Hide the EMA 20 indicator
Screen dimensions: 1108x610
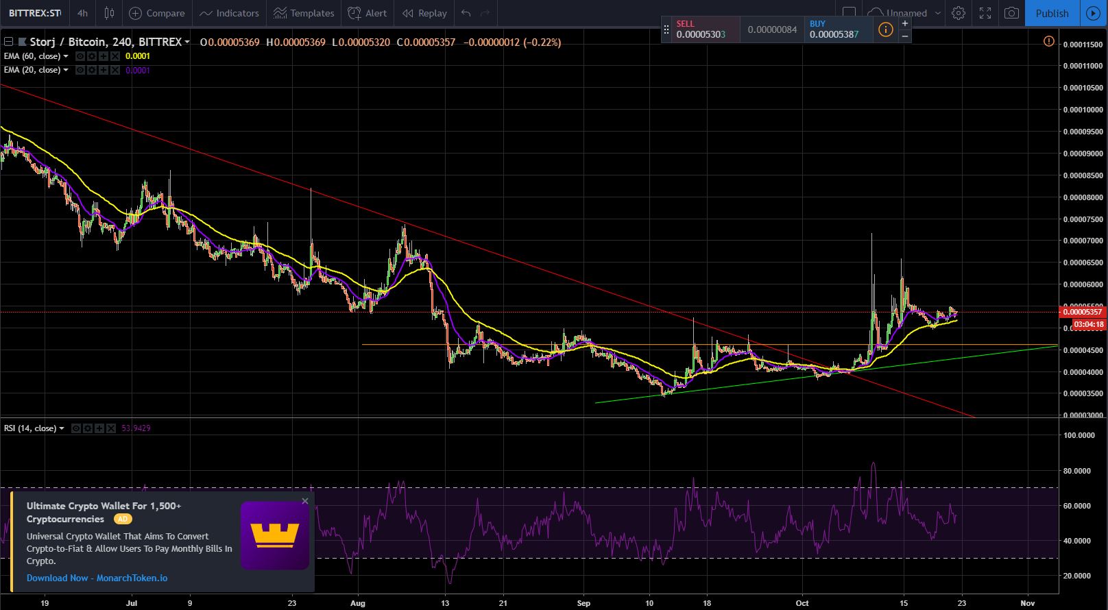(x=80, y=70)
